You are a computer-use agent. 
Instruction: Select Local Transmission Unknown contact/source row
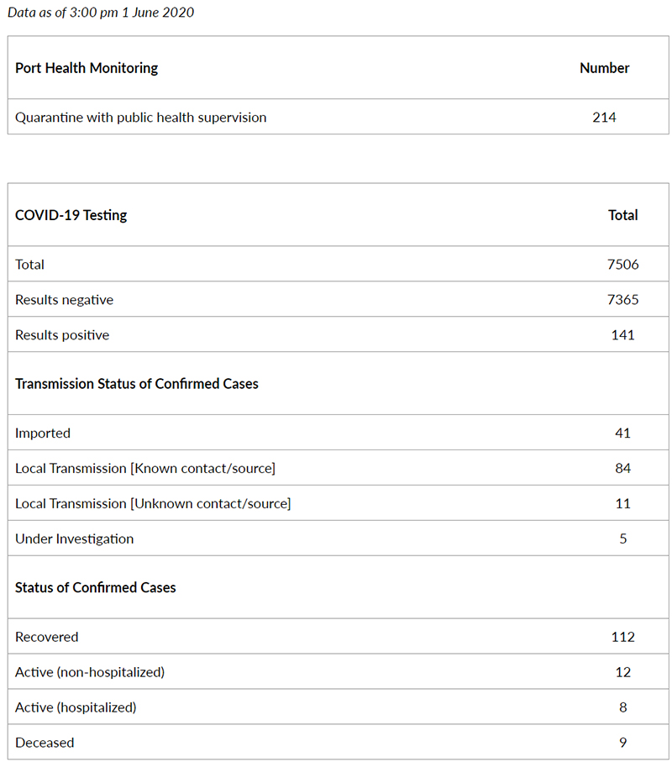click(339, 503)
